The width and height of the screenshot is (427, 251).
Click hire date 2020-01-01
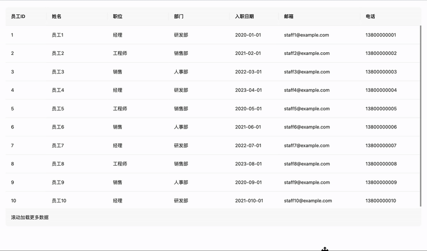[248, 35]
